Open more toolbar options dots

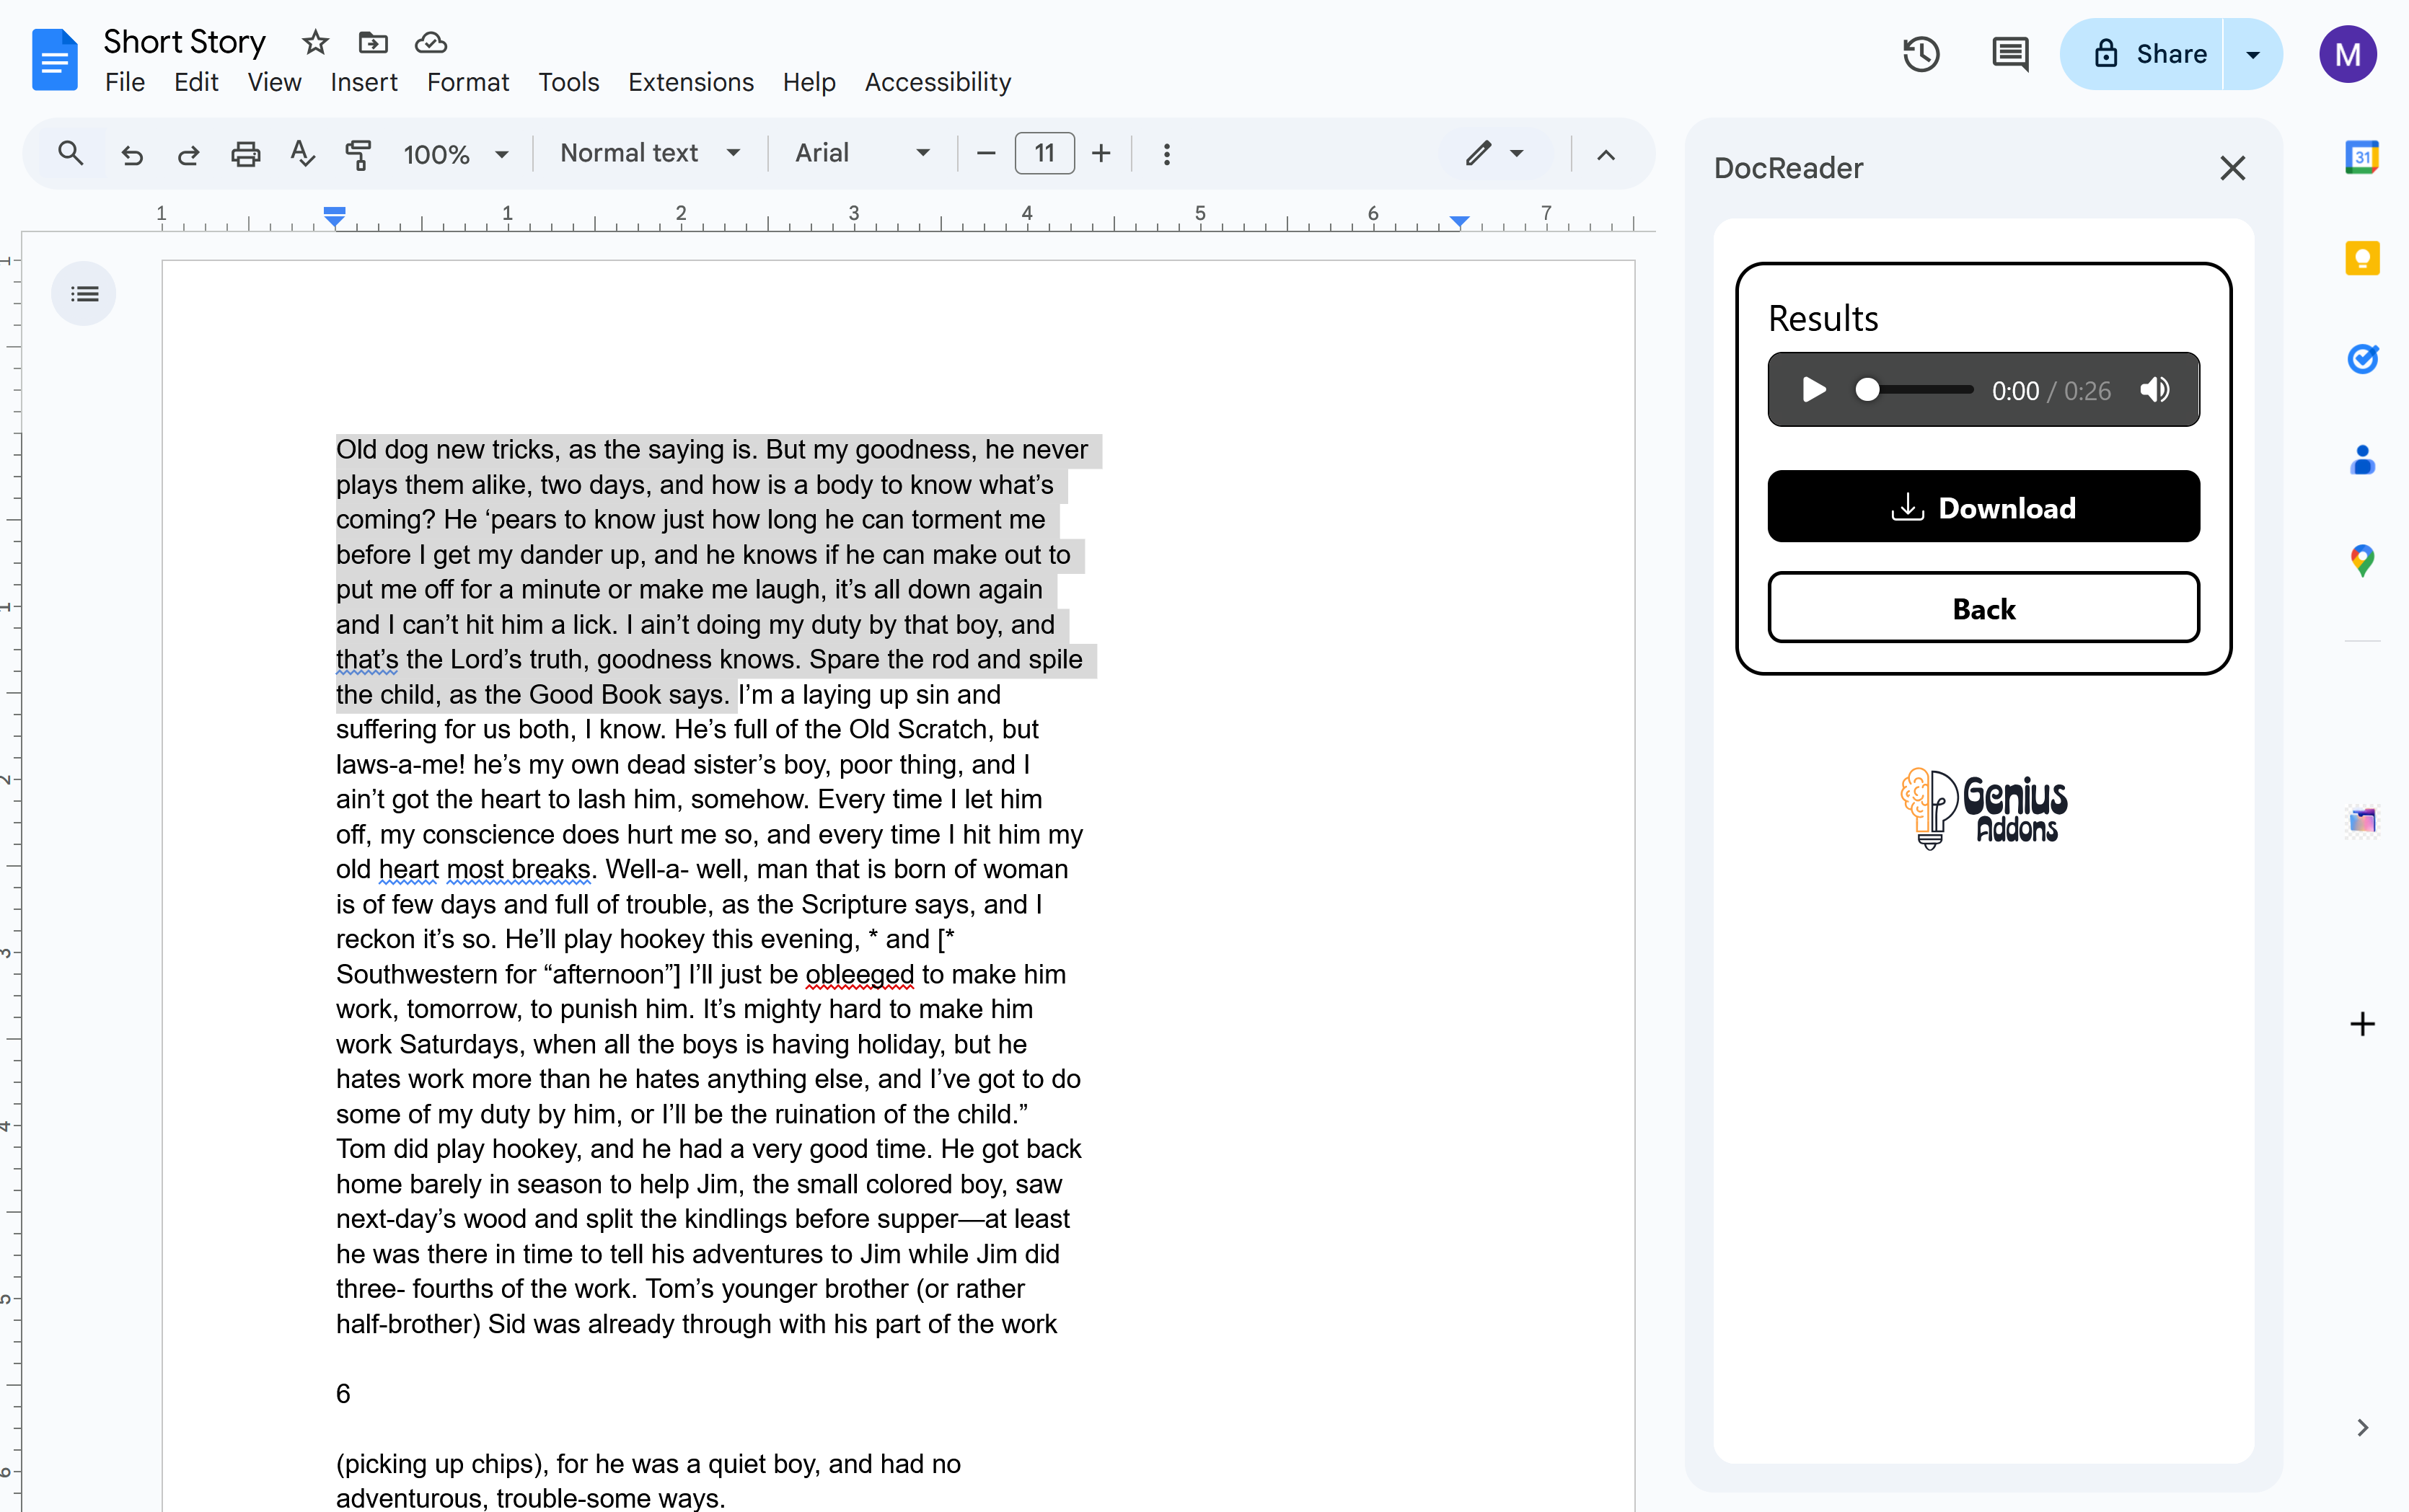1166,154
